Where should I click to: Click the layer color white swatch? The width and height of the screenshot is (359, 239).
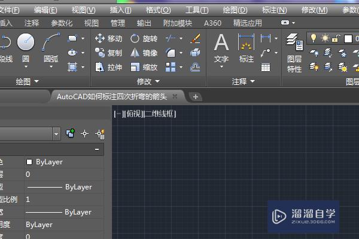click(x=348, y=39)
